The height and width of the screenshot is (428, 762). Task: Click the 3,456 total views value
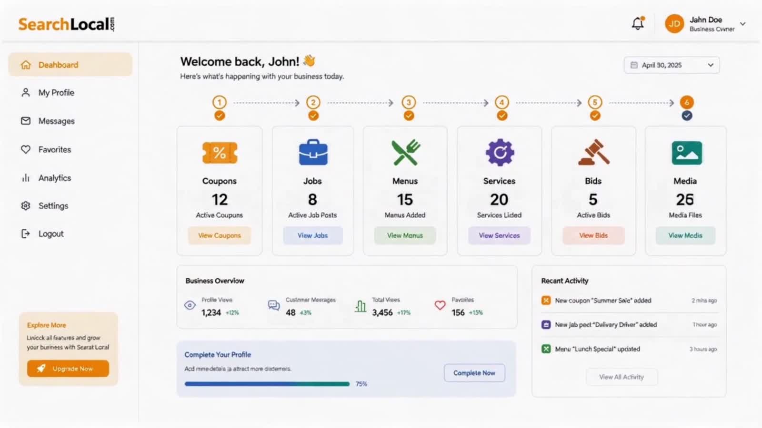pyautogui.click(x=382, y=312)
